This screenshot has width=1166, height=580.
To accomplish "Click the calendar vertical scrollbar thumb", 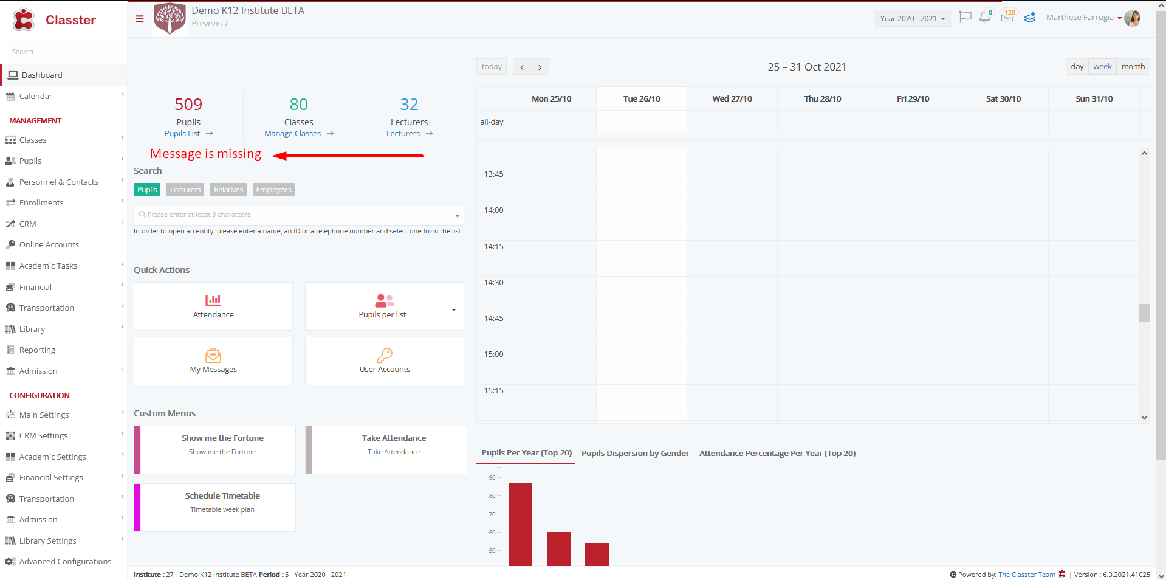I will pyautogui.click(x=1144, y=313).
